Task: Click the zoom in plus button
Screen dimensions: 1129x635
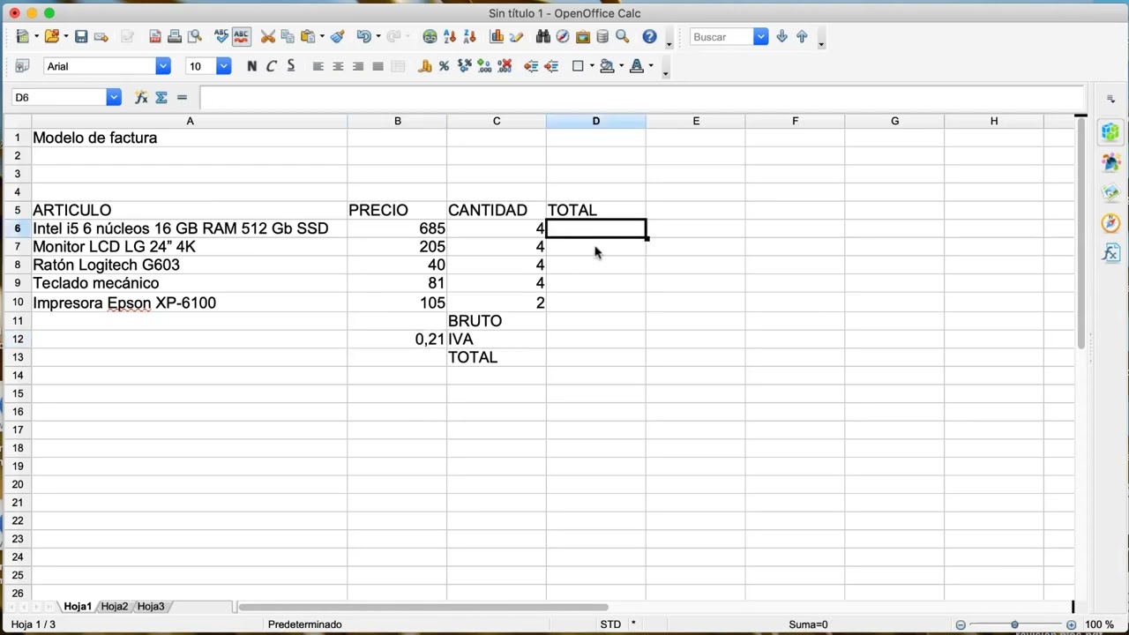Action: [x=1071, y=624]
